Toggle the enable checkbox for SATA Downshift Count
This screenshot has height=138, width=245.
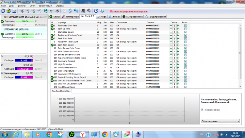click(186, 51)
